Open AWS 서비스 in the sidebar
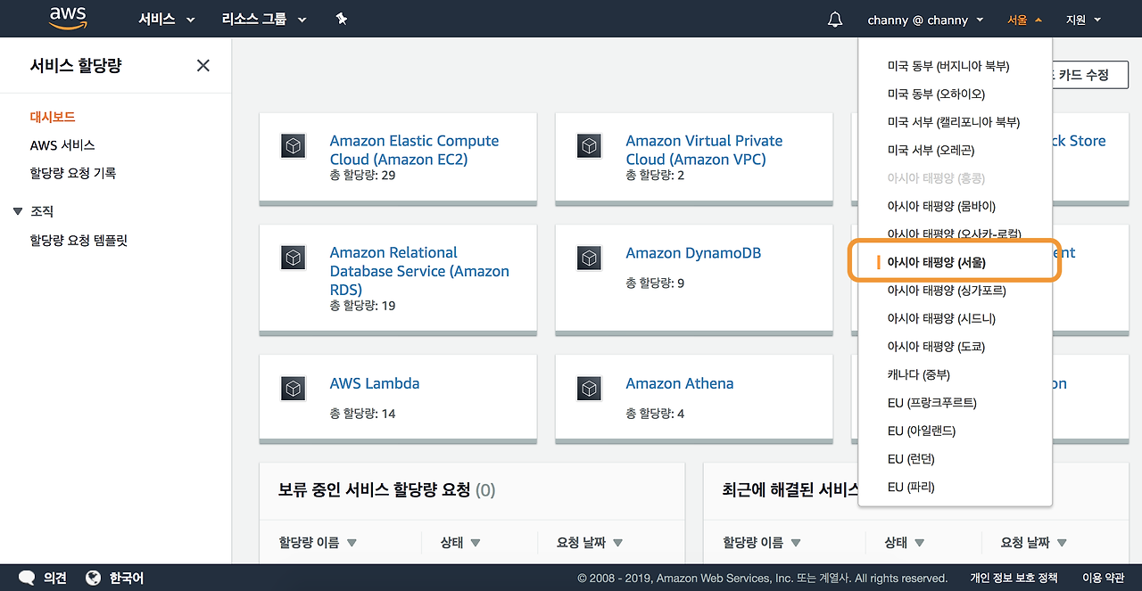This screenshot has width=1142, height=591. 62,144
